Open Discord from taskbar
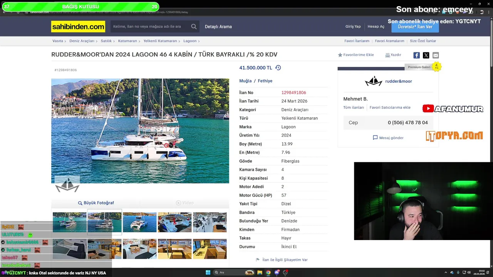The image size is (493, 277). [277, 272]
